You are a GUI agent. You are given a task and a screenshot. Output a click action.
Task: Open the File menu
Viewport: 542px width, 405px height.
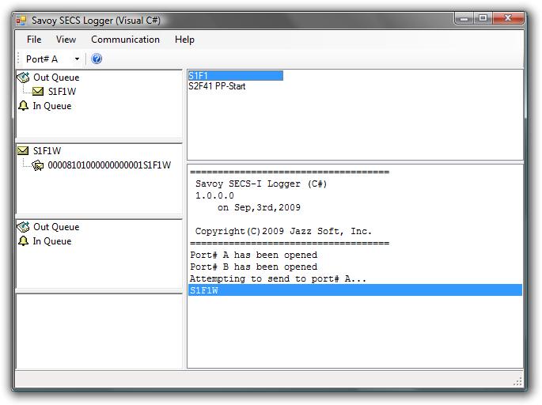[34, 40]
